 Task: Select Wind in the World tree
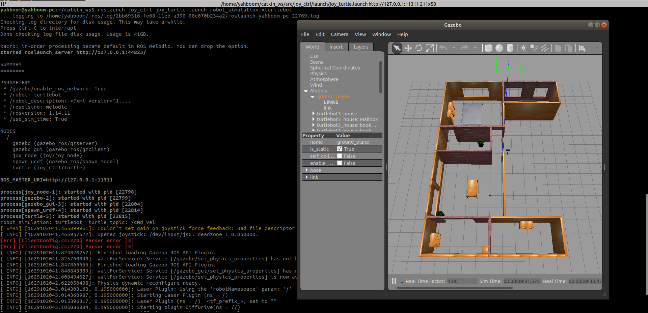pos(316,85)
